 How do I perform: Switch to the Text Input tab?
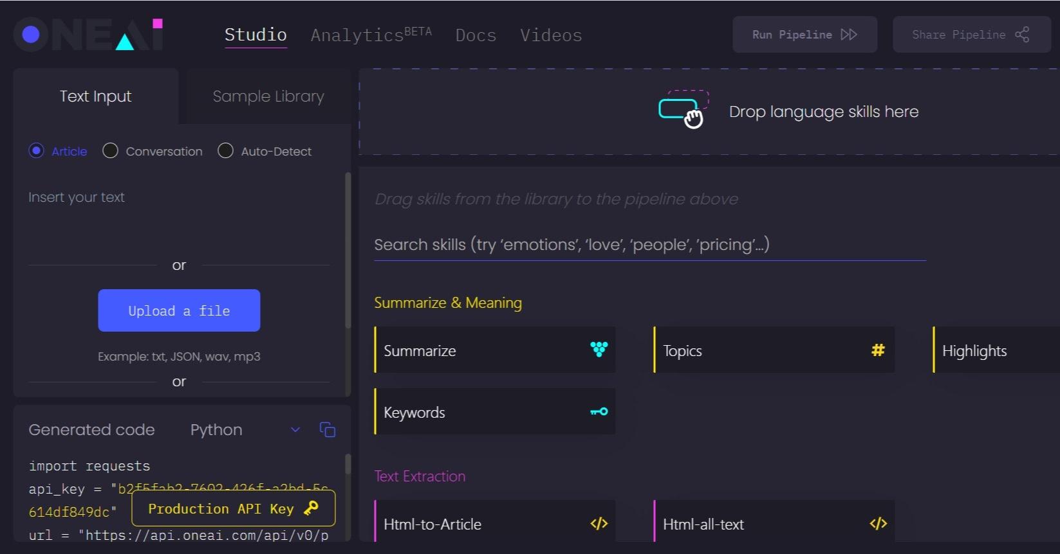coord(96,96)
